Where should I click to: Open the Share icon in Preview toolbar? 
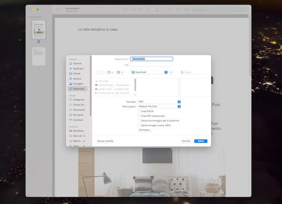pyautogui.click(x=147, y=10)
